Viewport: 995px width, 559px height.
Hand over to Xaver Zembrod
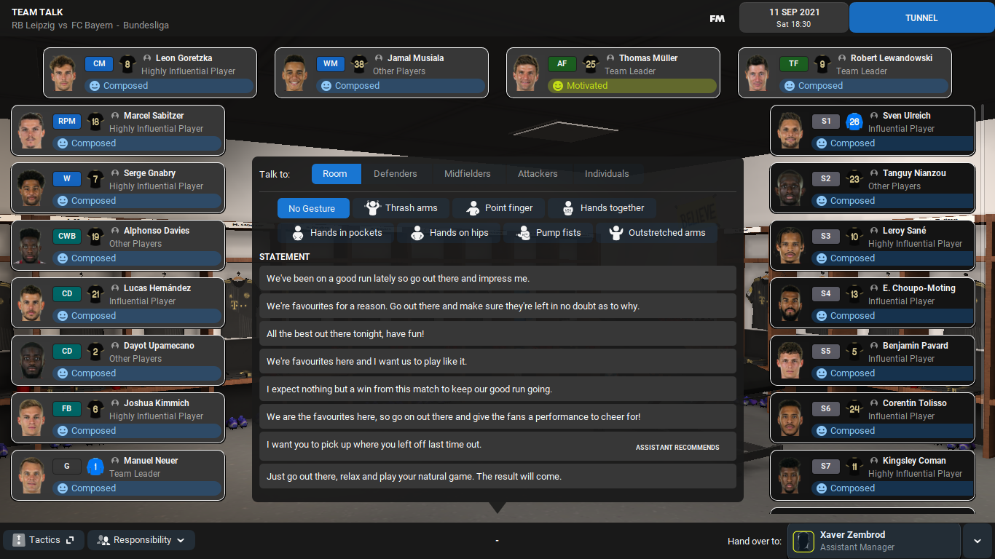pos(875,542)
